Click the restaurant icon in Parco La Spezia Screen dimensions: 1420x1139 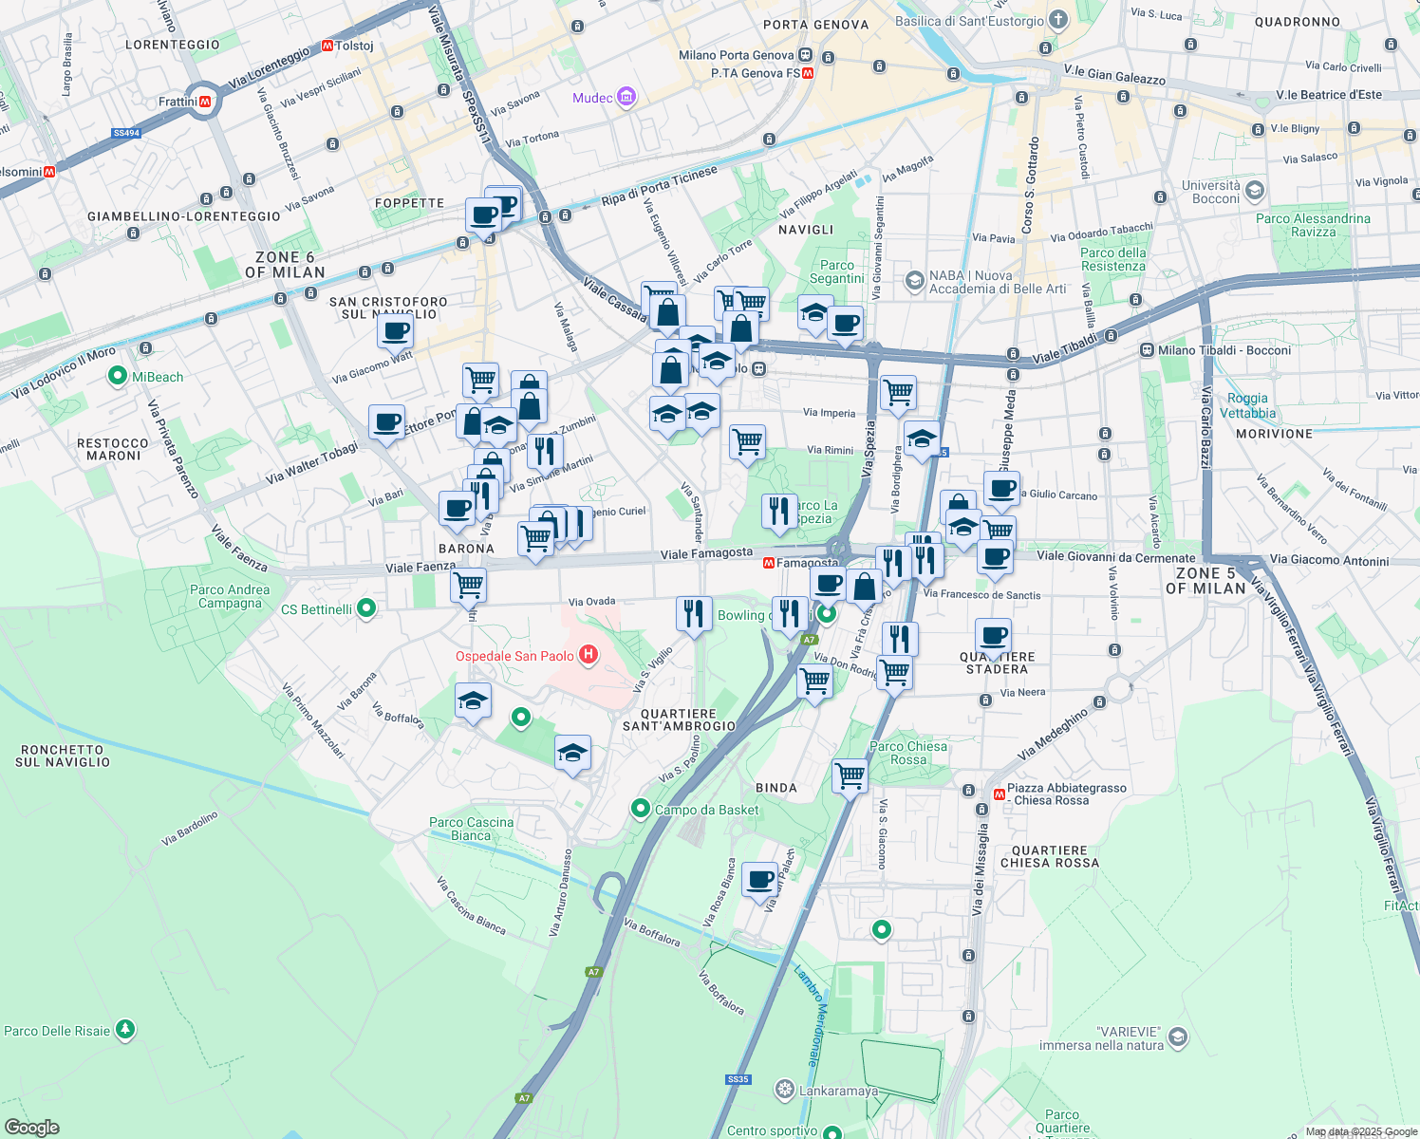pyautogui.click(x=778, y=511)
